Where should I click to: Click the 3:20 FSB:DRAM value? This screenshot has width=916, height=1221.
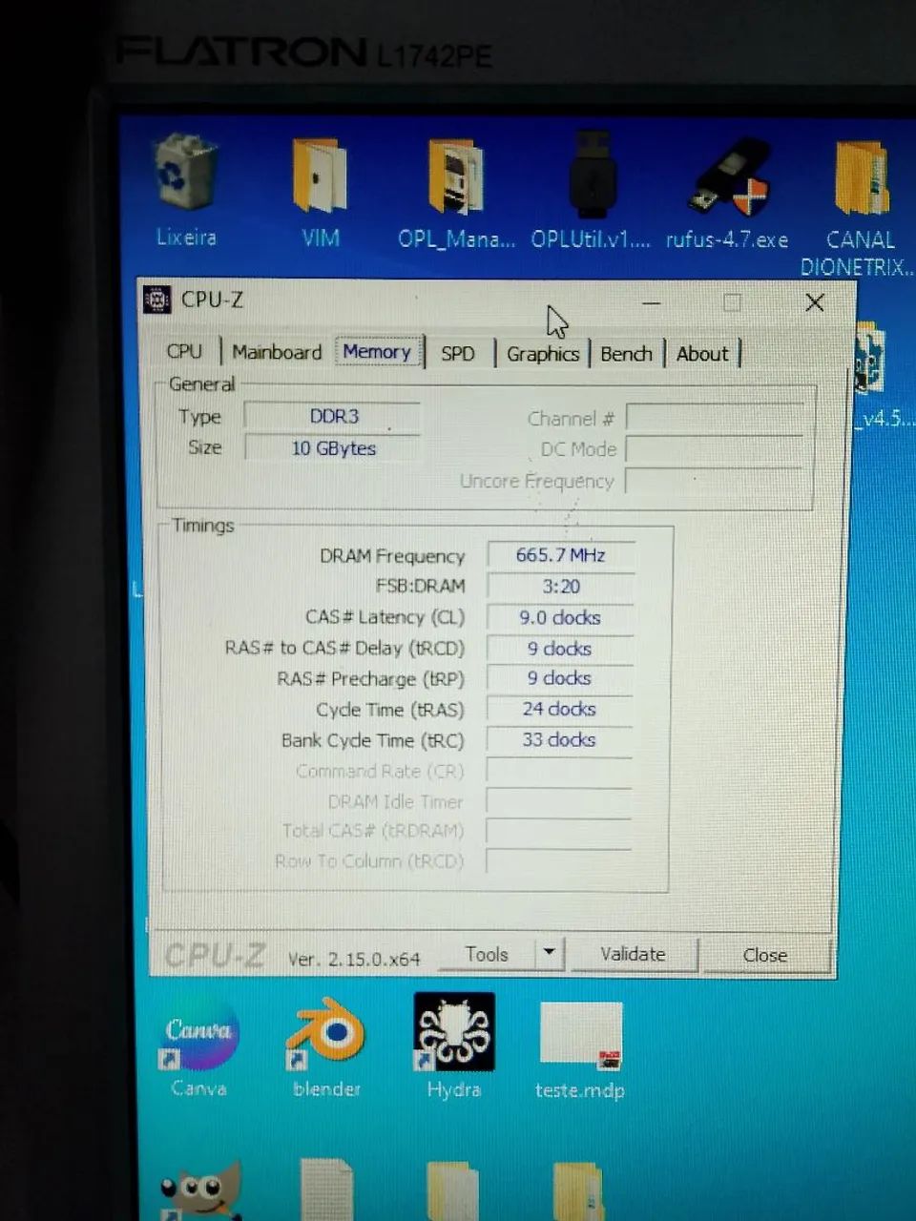(x=561, y=587)
